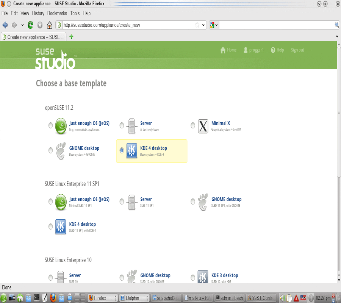Open the Help menu in the menu bar

click(x=86, y=14)
